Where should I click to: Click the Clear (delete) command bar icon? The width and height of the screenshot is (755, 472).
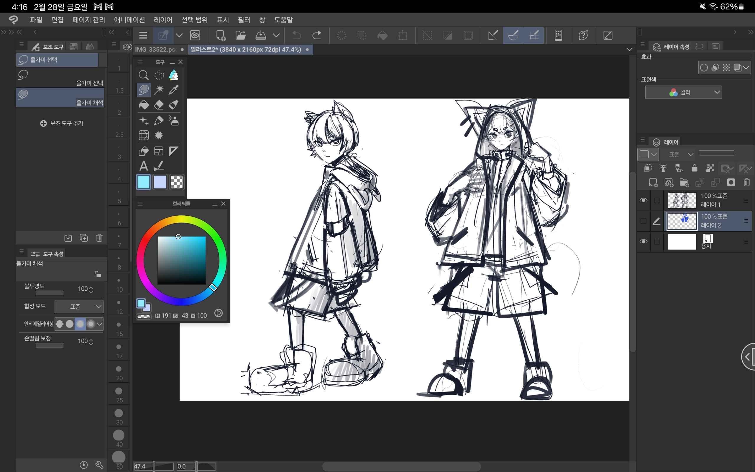coord(342,35)
